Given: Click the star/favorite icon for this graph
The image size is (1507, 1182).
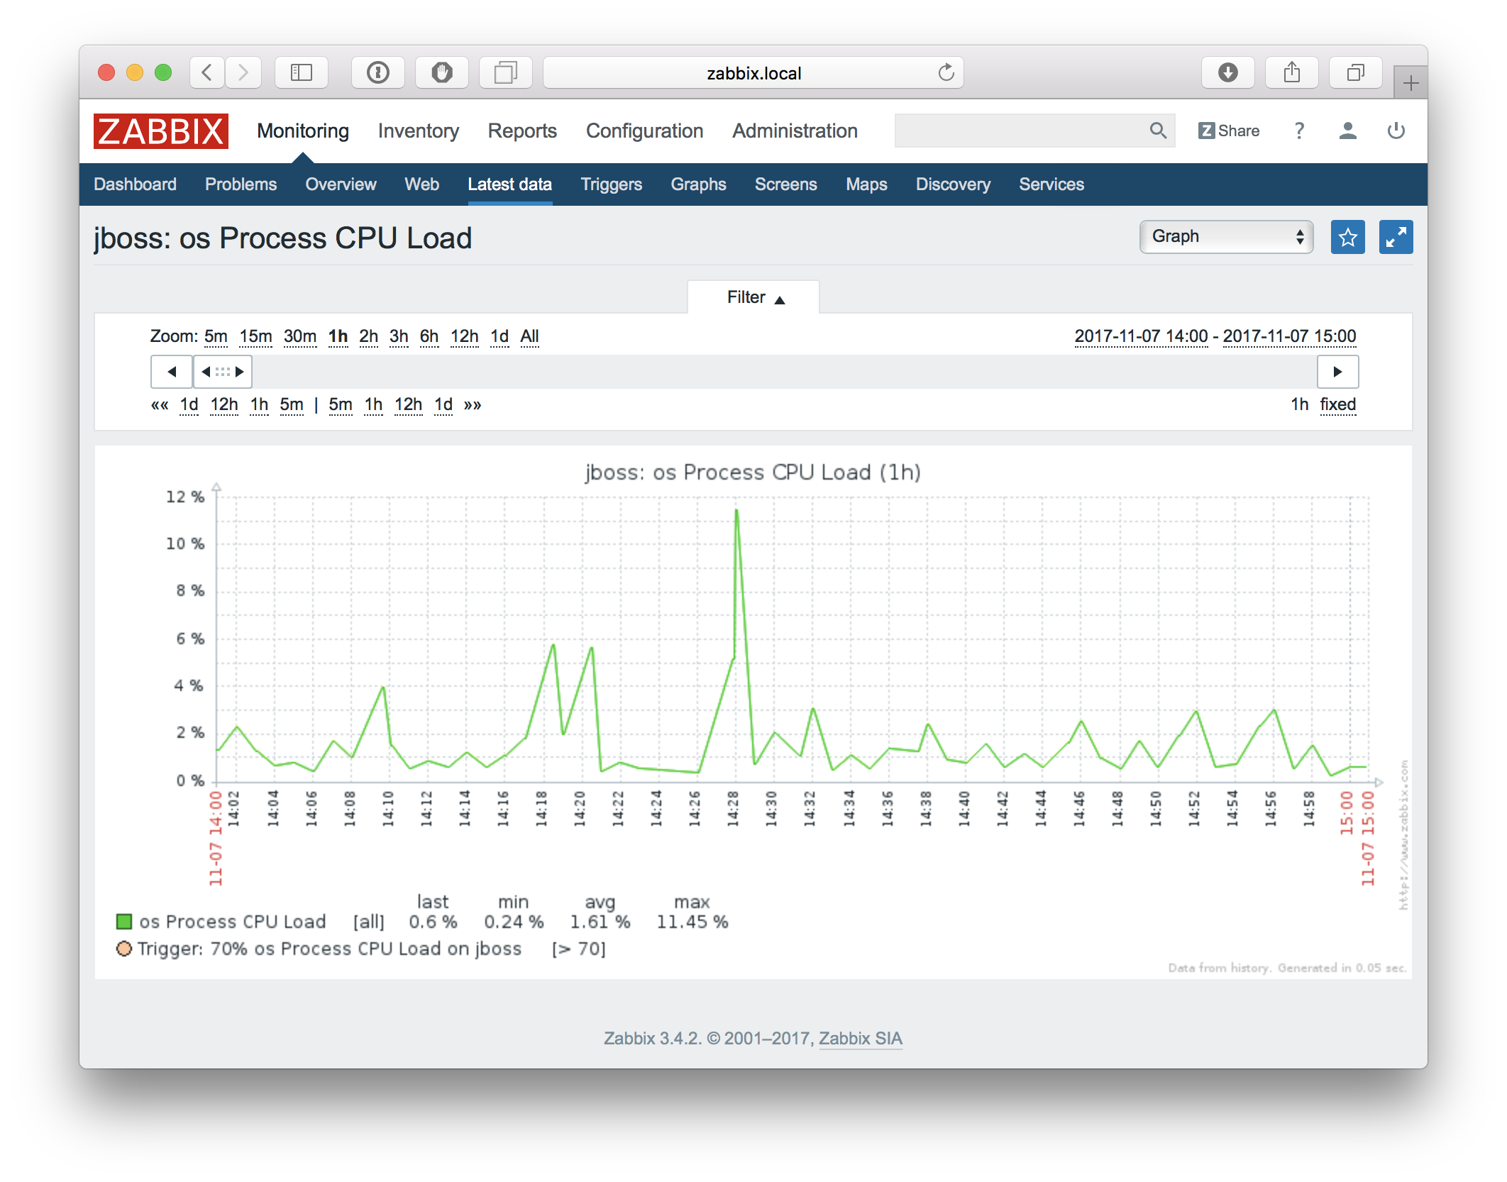Looking at the screenshot, I should [x=1347, y=238].
